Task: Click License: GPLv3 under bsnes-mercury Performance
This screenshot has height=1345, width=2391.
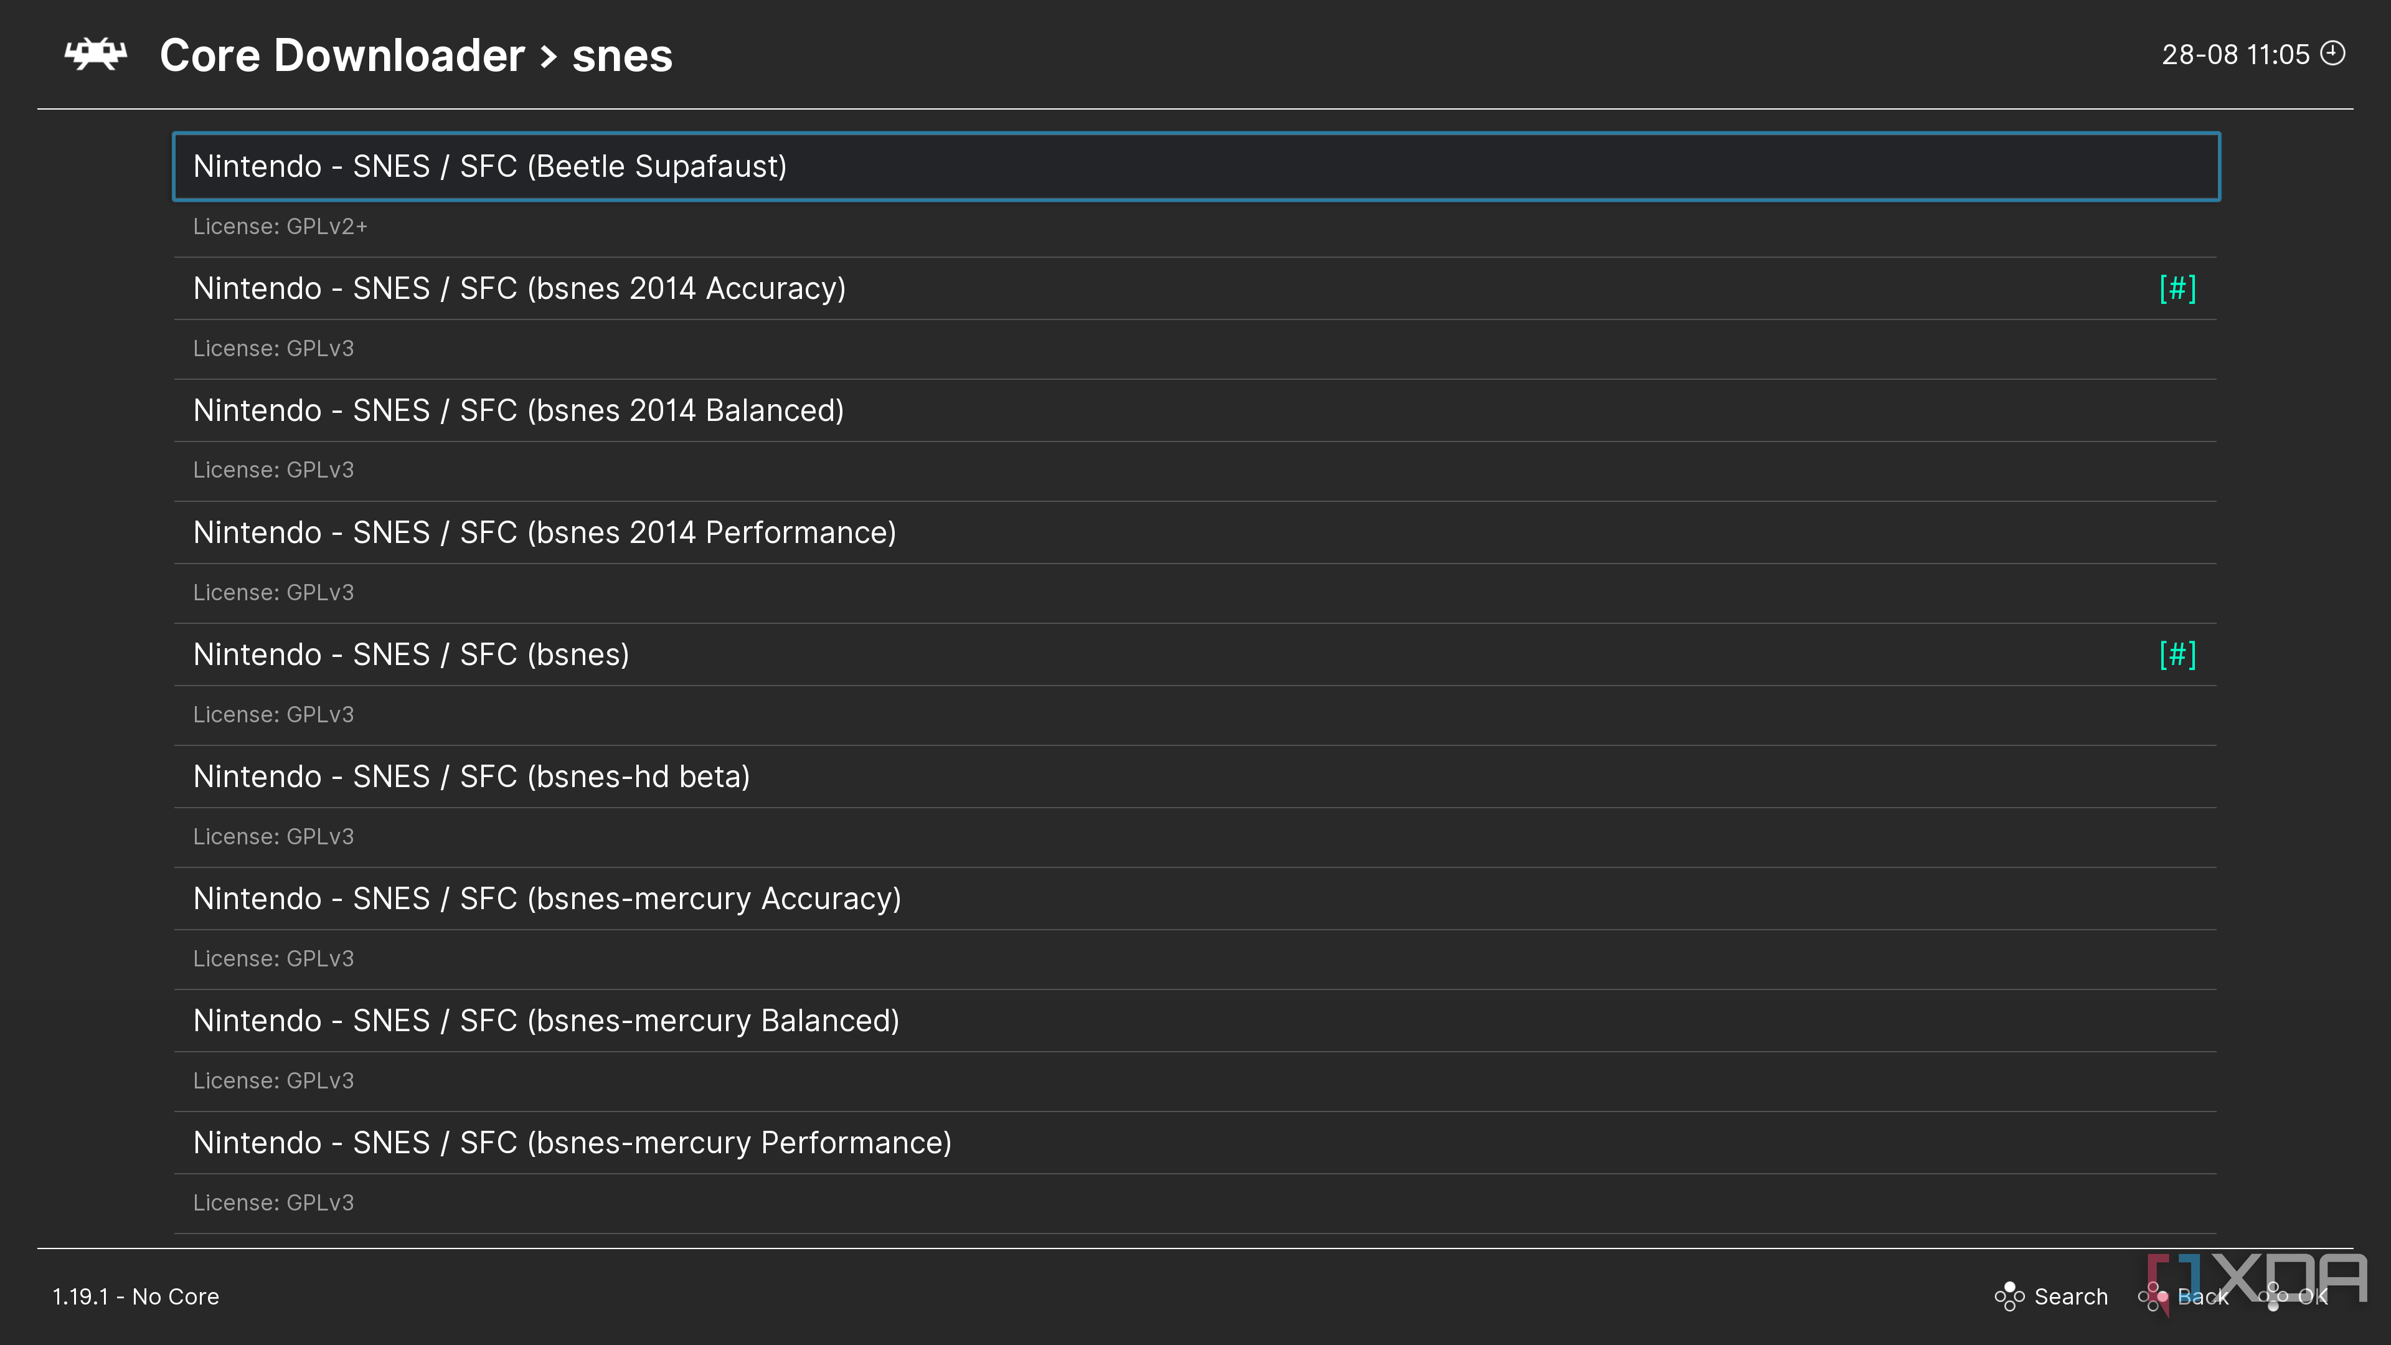Action: click(x=274, y=1203)
